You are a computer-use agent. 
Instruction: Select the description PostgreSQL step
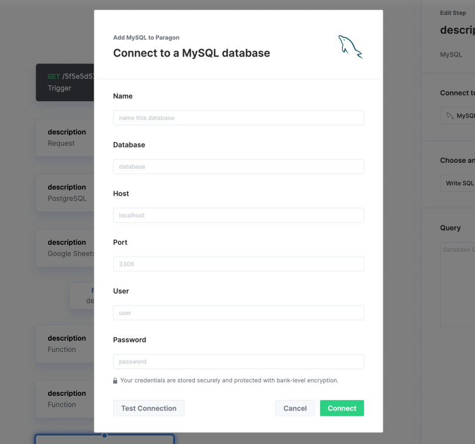pyautogui.click(x=65, y=193)
